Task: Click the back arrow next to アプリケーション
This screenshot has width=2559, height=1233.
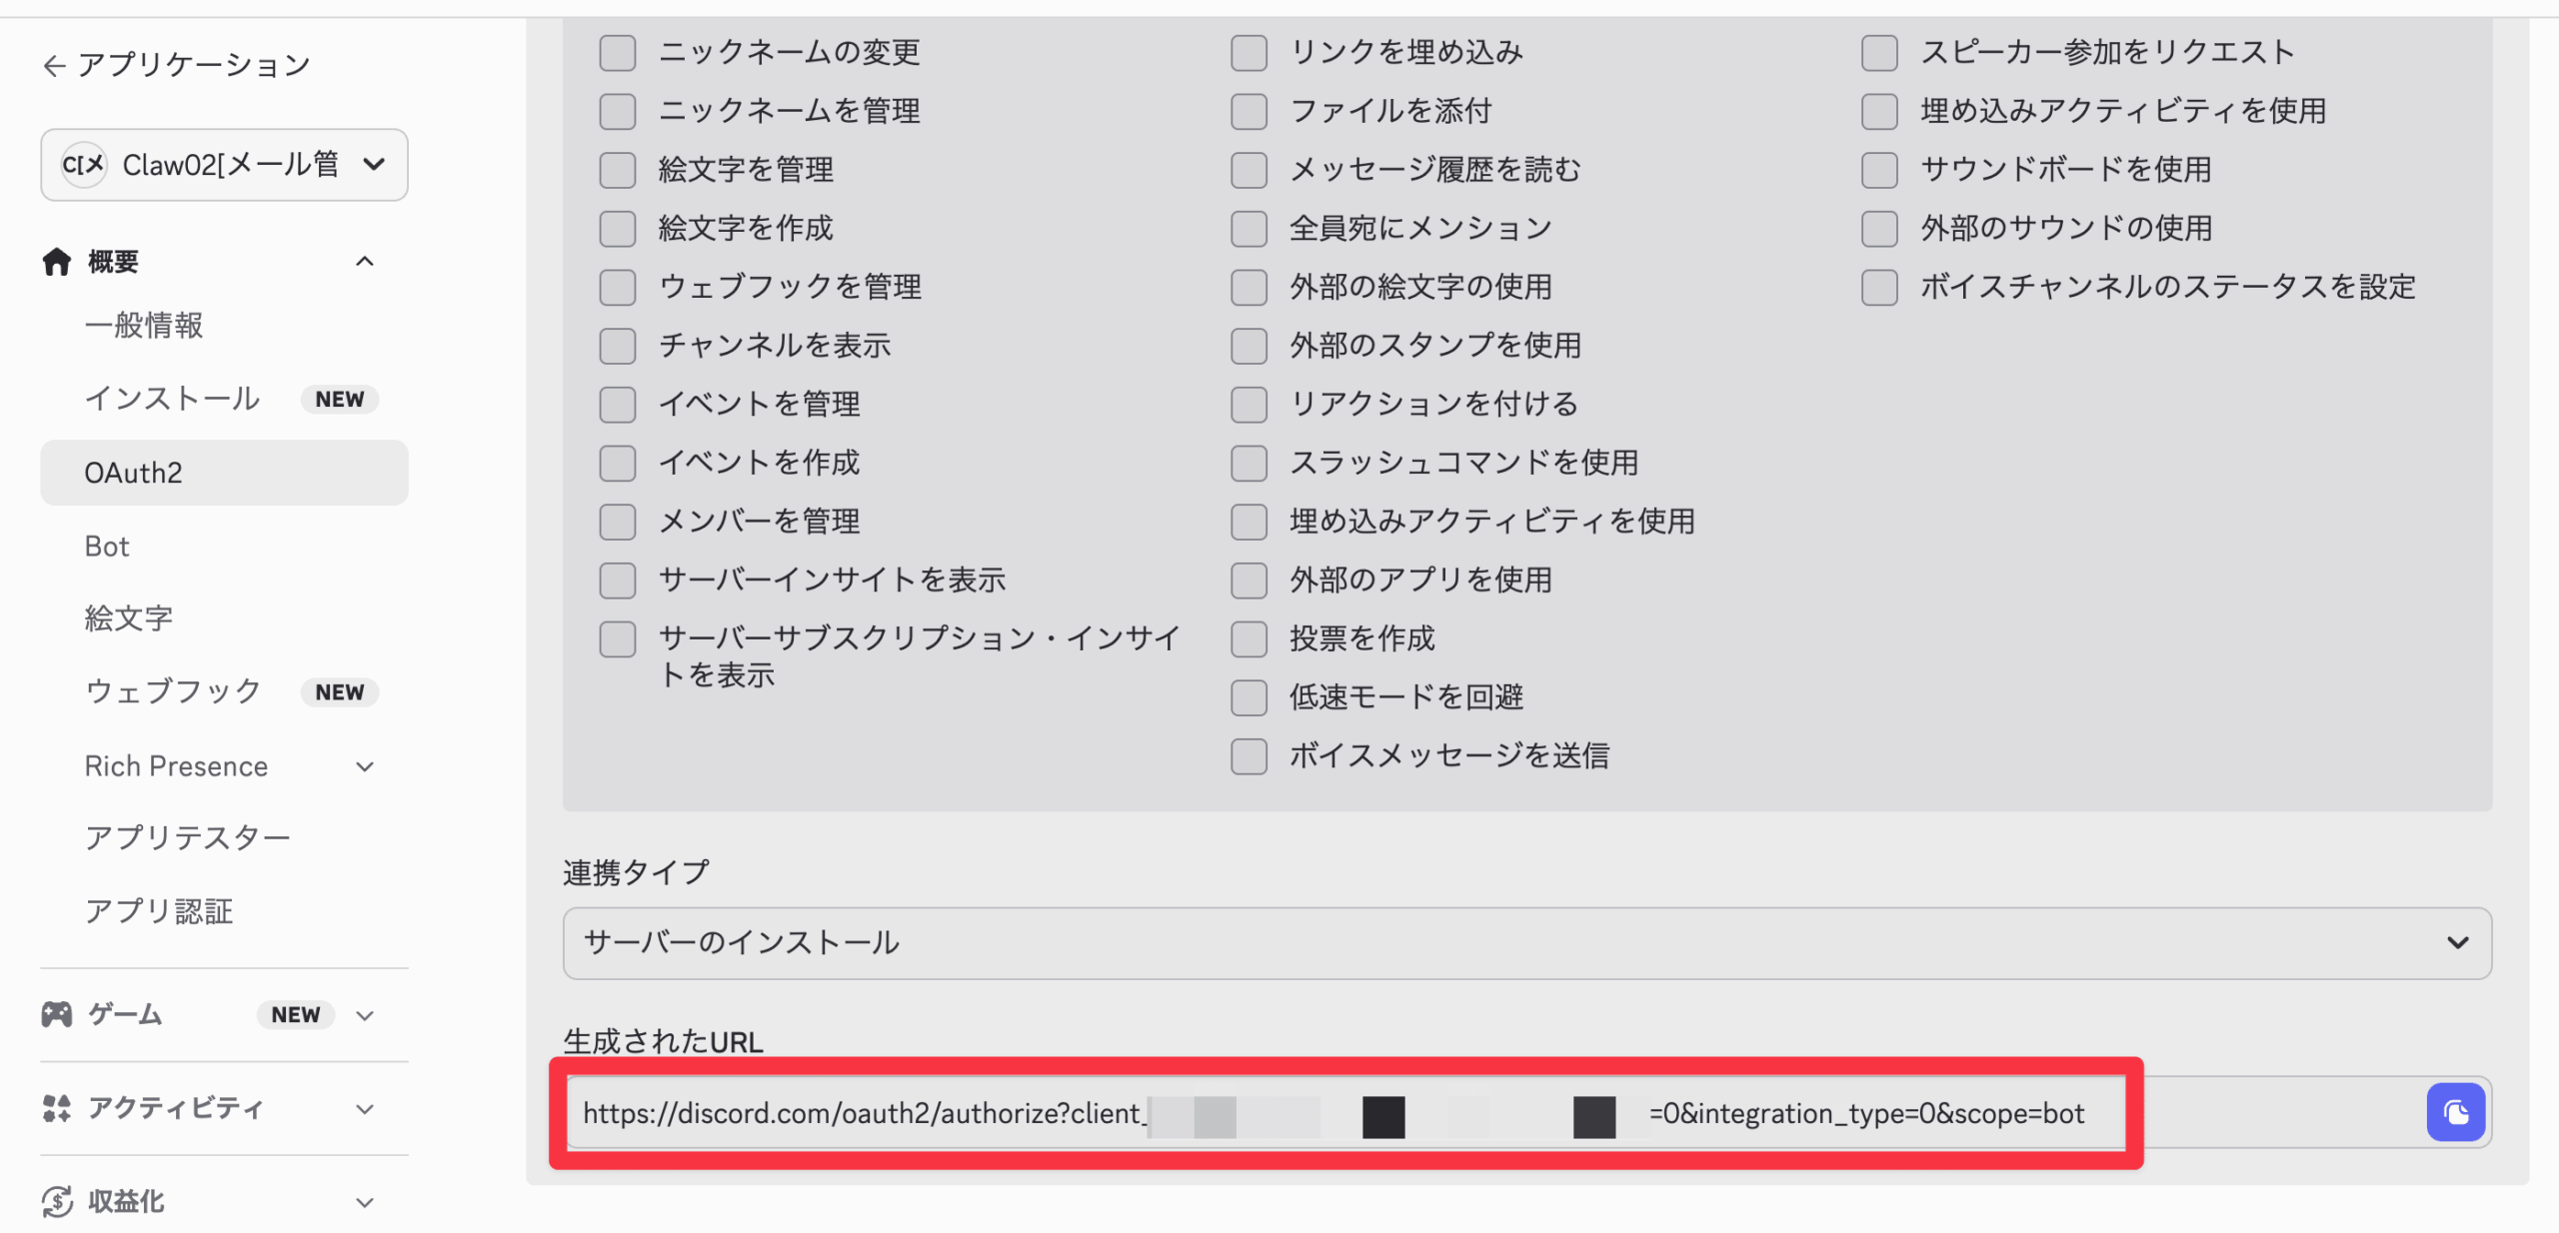Action: [54, 66]
